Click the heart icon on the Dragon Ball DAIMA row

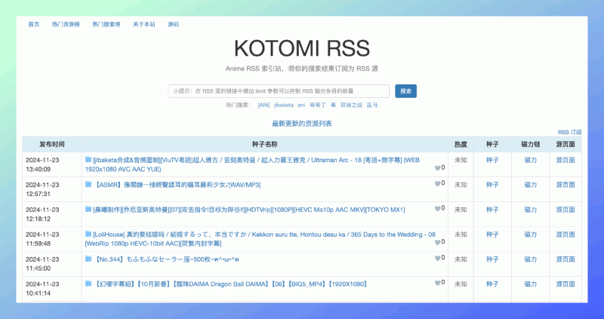click(x=438, y=283)
